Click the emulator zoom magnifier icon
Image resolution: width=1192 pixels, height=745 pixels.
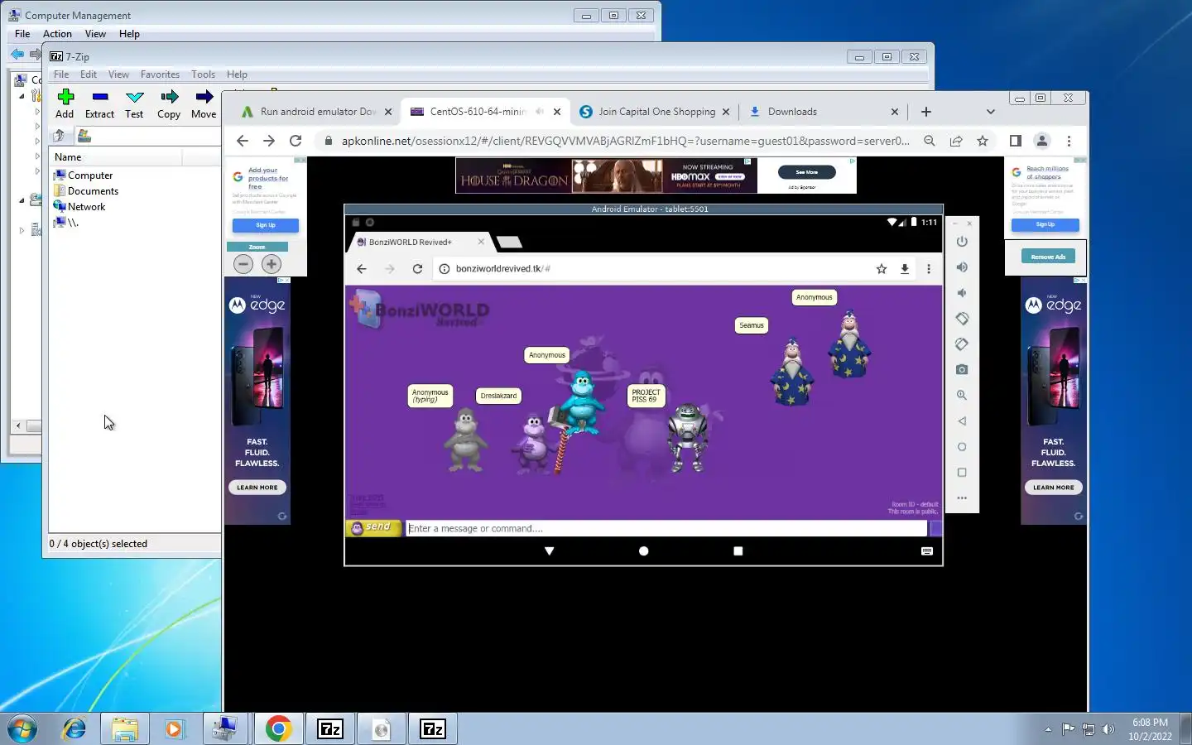962,396
